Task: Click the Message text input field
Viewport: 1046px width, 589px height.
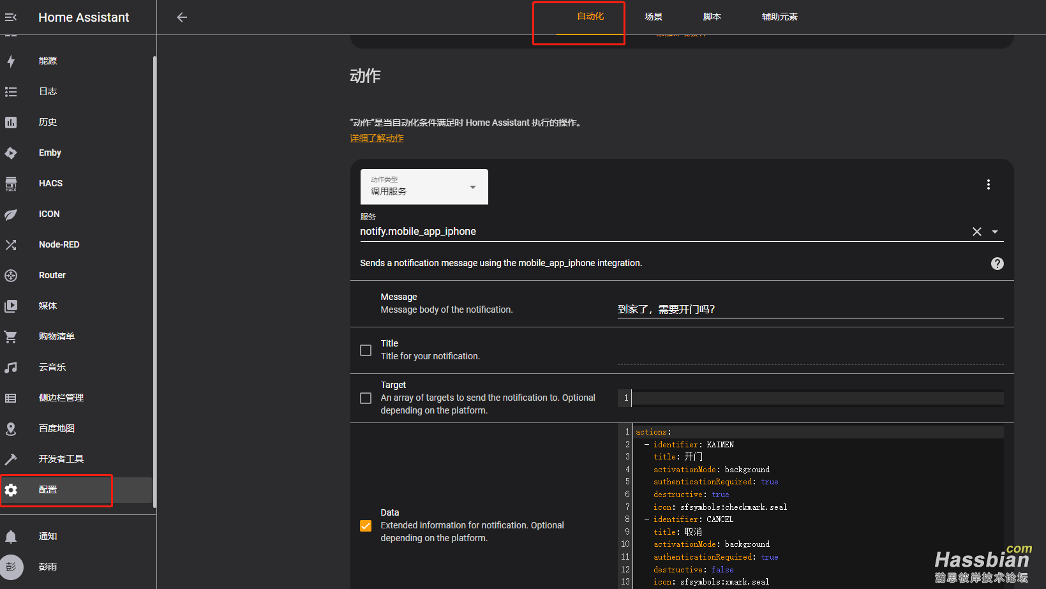Action: [x=811, y=309]
